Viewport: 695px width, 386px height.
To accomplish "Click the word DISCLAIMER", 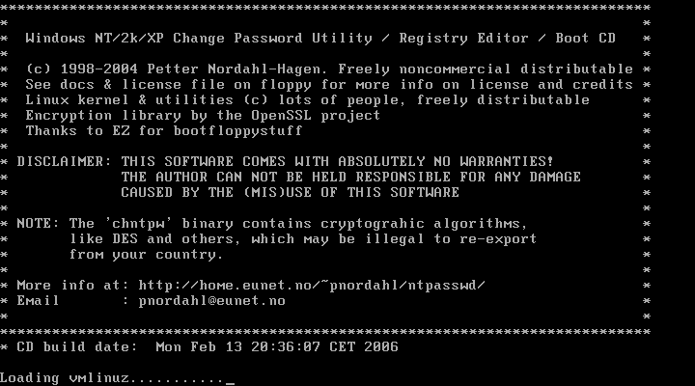I will coord(60,161).
